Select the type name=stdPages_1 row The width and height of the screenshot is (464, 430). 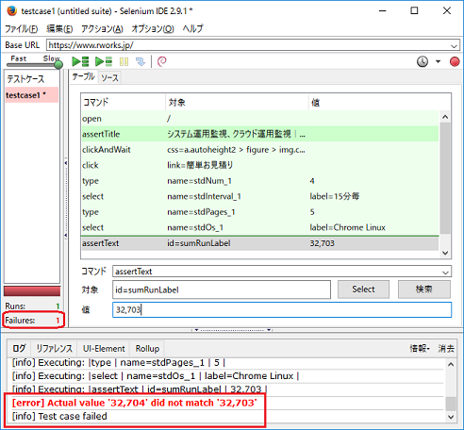259,212
